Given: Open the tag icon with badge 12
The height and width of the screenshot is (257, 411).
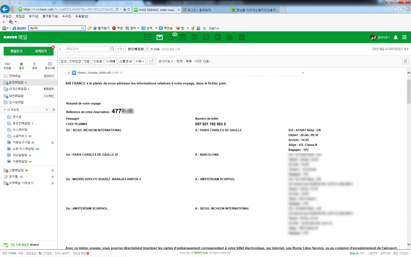Looking at the screenshot, I should click(171, 37).
